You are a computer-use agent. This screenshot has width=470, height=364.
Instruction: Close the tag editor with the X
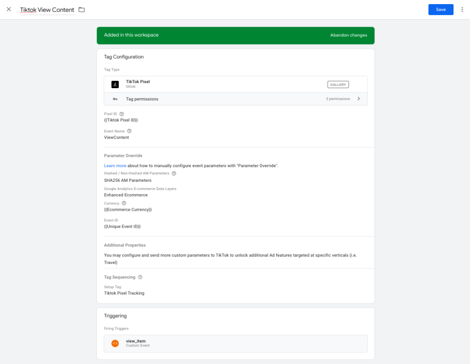[9, 9]
